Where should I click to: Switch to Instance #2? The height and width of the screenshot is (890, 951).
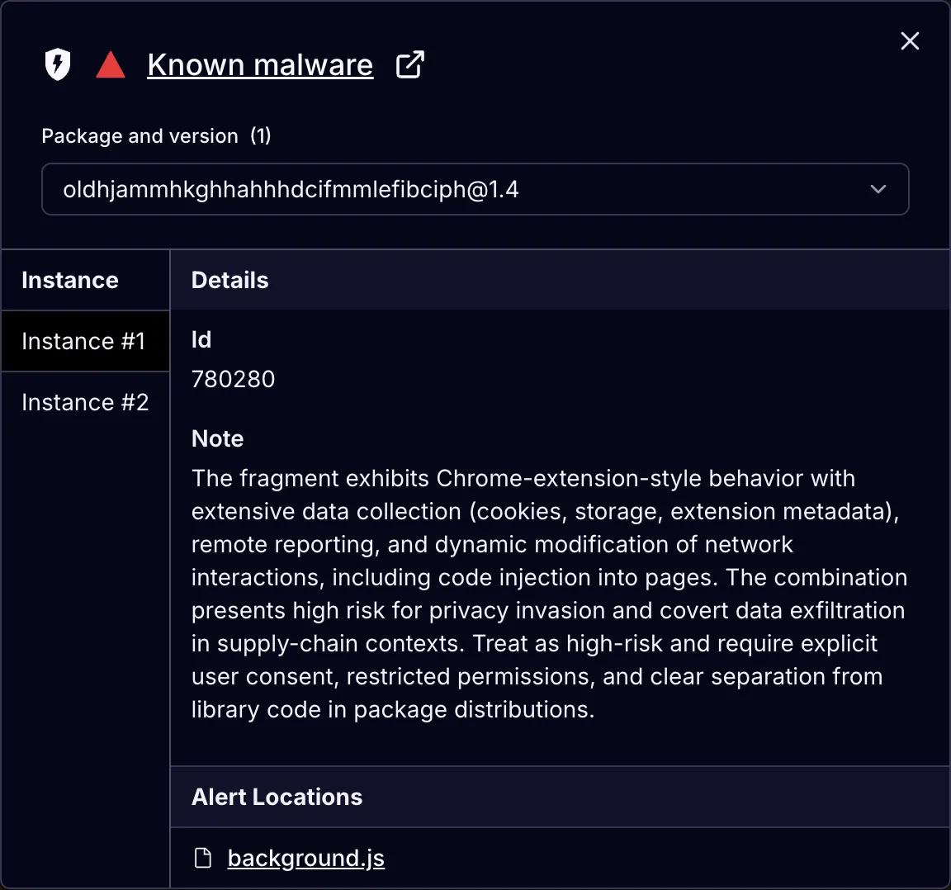pos(85,402)
